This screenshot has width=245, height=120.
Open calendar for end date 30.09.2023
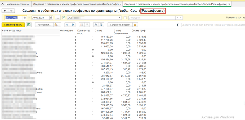(x=51, y=18)
